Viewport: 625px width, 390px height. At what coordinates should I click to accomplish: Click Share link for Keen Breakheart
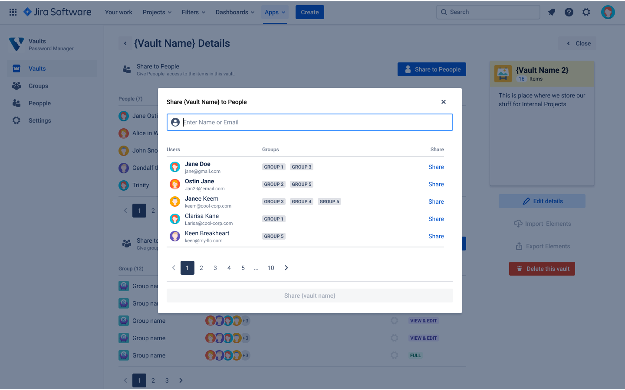[x=436, y=236]
